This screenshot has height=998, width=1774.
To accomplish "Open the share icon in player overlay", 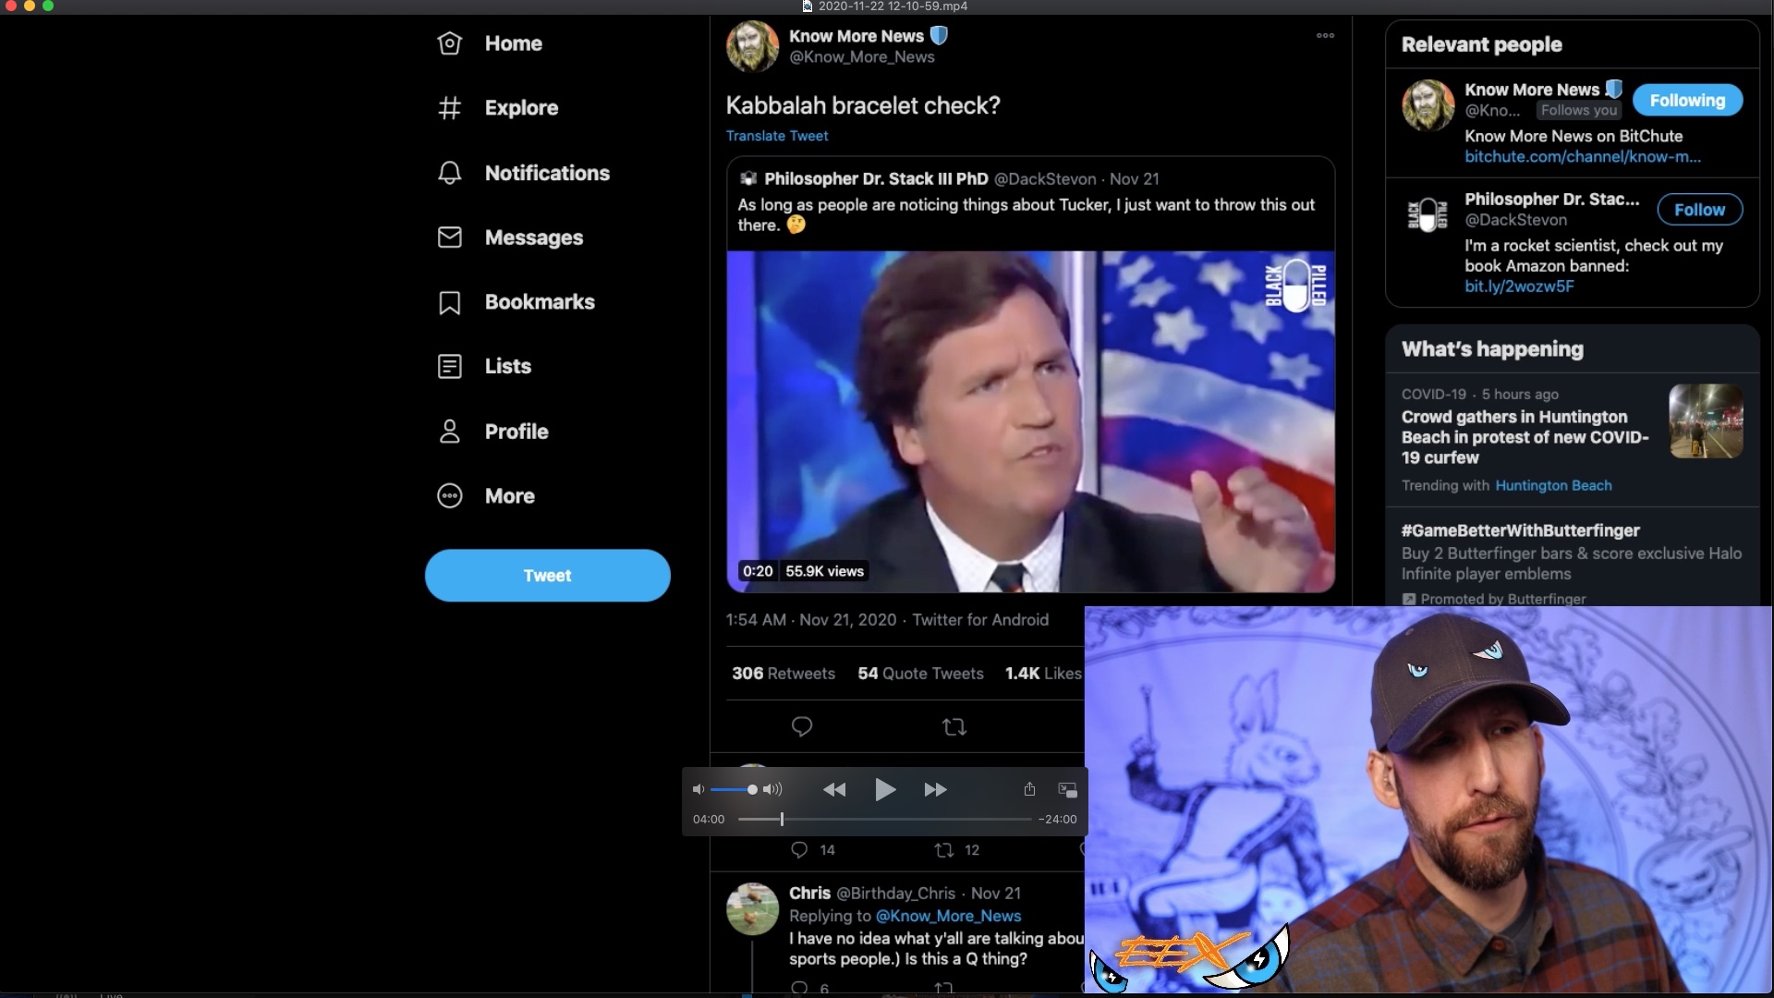I will click(x=1029, y=789).
